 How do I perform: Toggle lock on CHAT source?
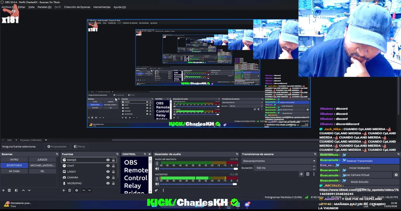pyautogui.click(x=113, y=166)
